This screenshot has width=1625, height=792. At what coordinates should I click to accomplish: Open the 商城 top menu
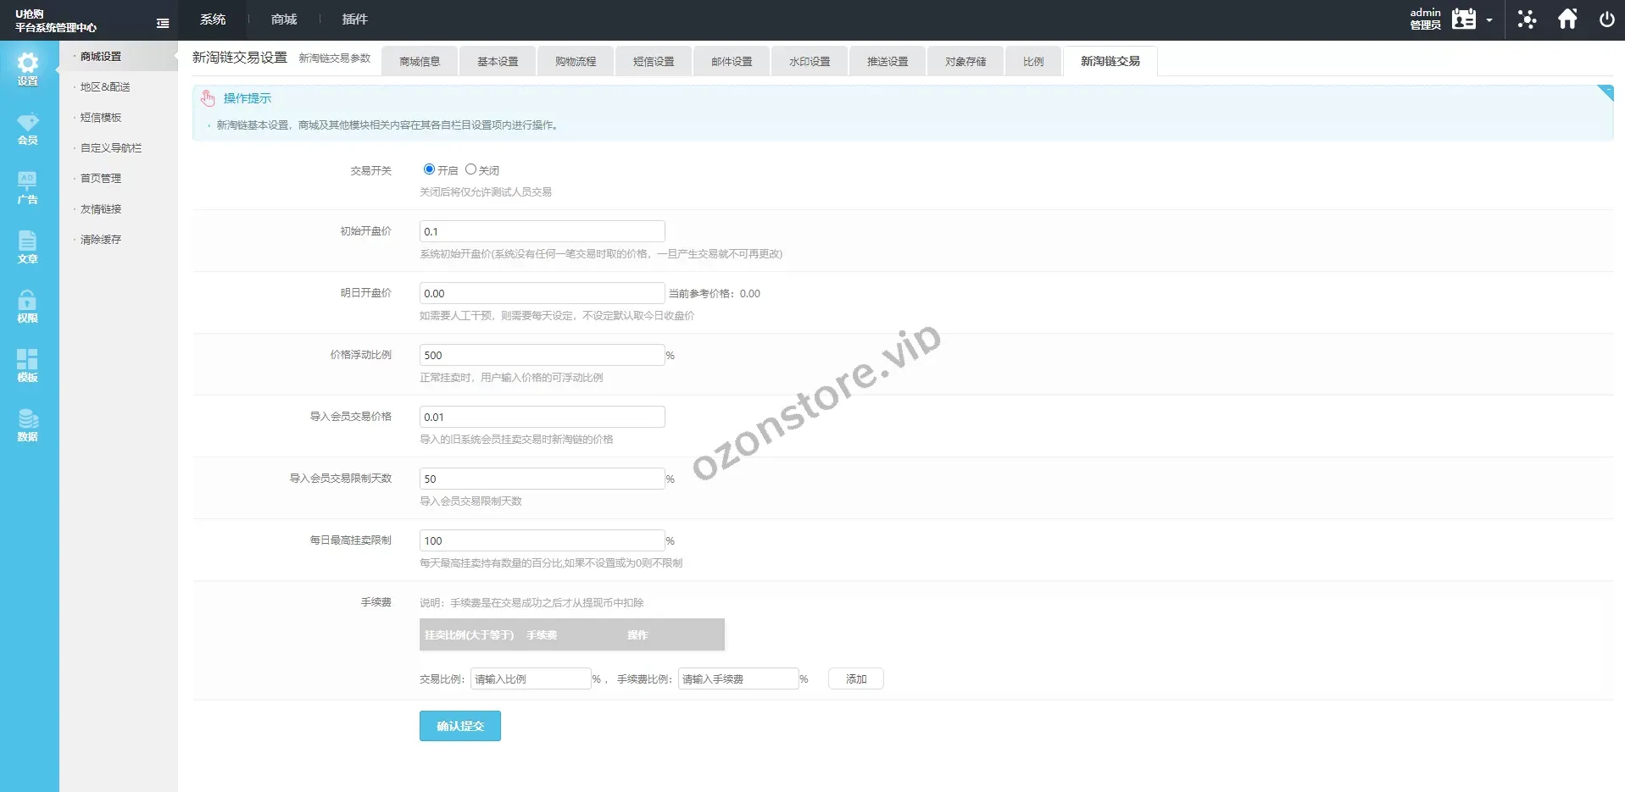[x=284, y=19]
